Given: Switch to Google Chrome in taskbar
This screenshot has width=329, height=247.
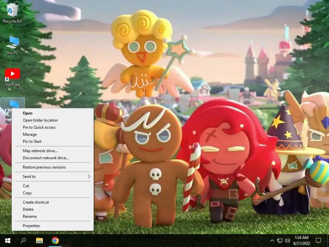Looking at the screenshot, I should 55,241.
